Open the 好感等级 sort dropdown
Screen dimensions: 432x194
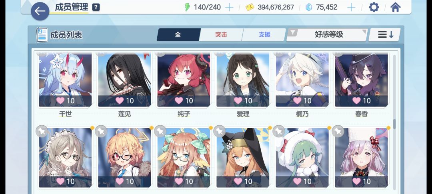(327, 35)
